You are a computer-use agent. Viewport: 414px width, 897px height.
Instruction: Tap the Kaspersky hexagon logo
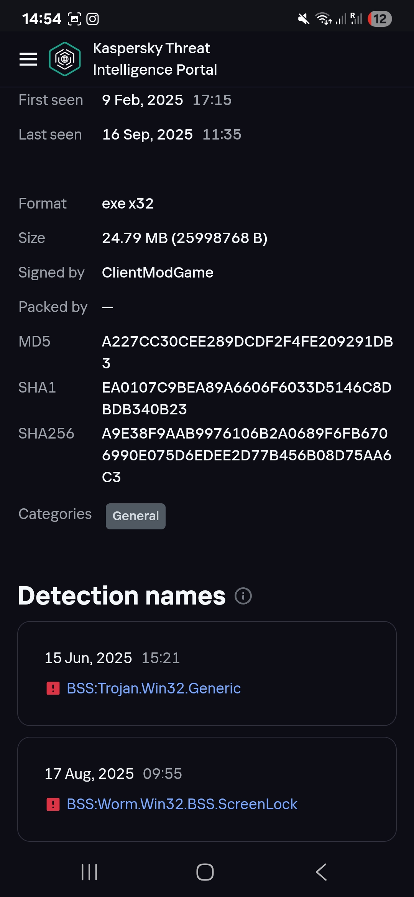point(65,59)
